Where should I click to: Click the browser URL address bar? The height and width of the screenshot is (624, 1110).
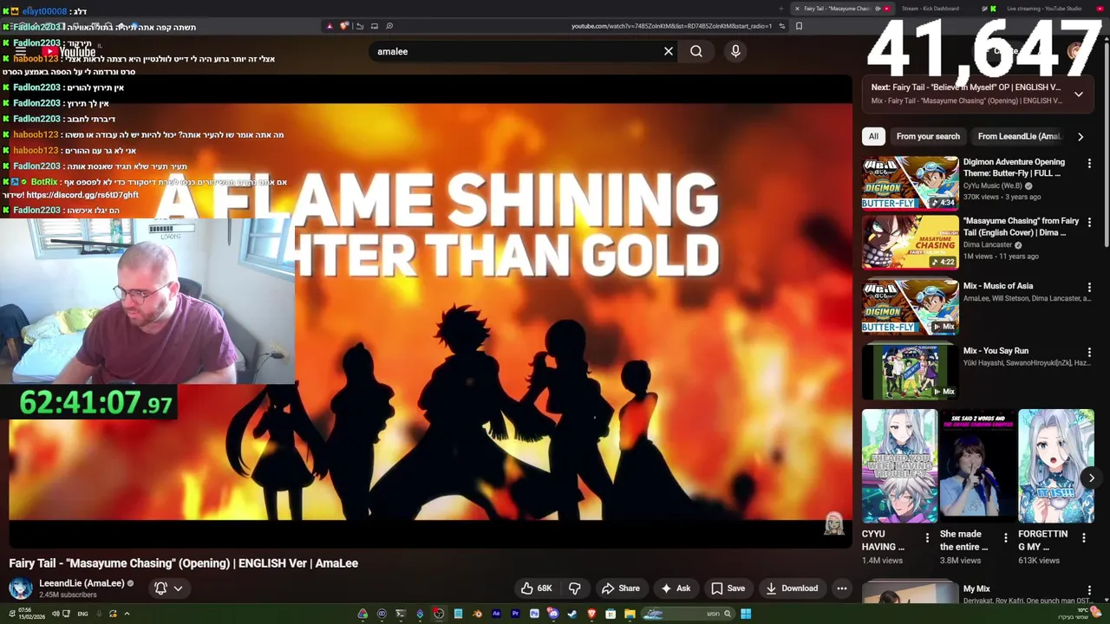point(672,26)
